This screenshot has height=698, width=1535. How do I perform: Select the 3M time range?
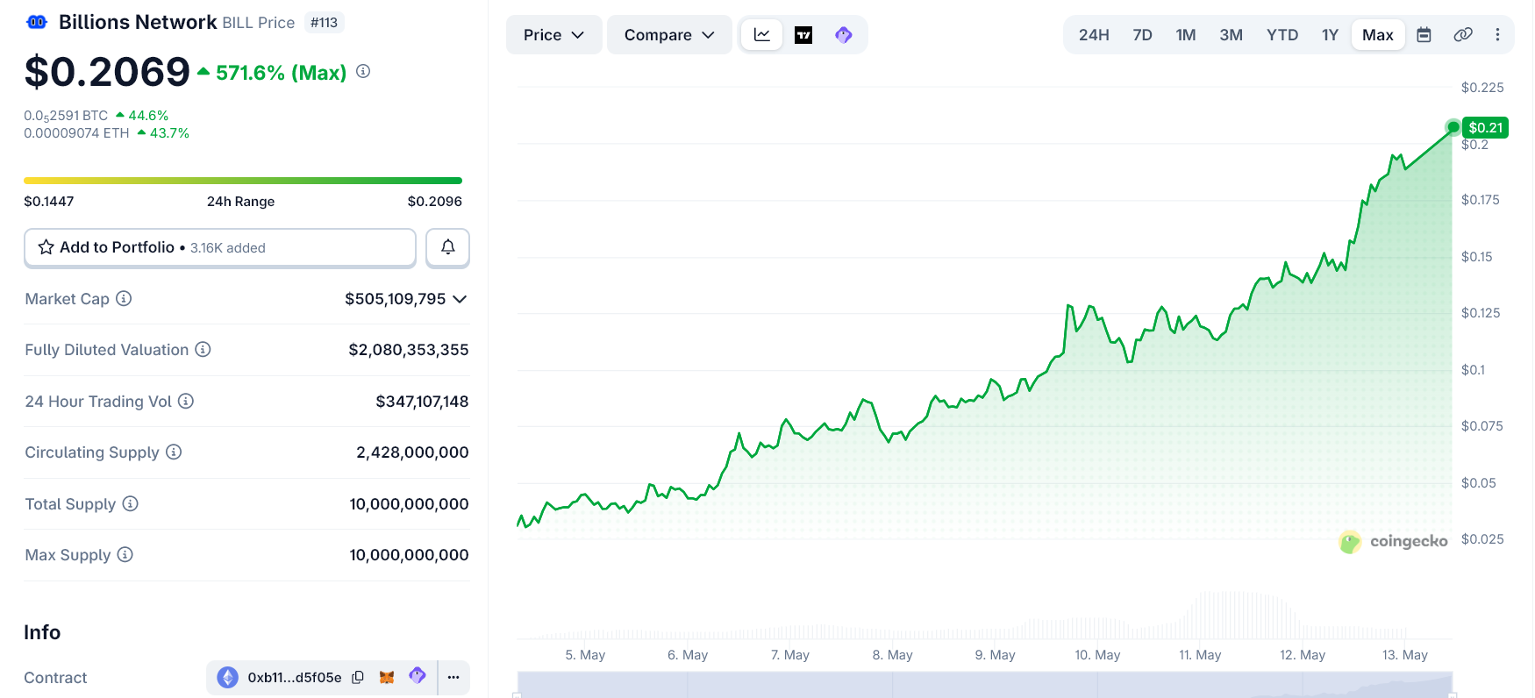(1231, 35)
